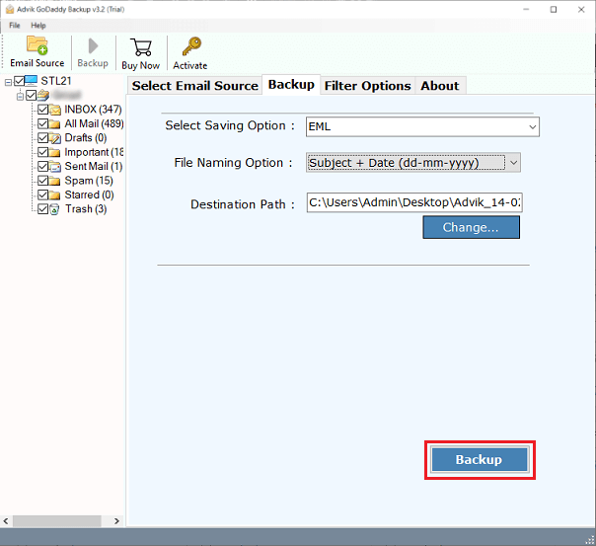Click the All Mail folder icon
This screenshot has height=546, width=596.
click(54, 124)
